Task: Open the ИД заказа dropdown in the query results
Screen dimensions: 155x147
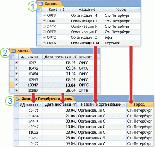Action: tap(40, 105)
